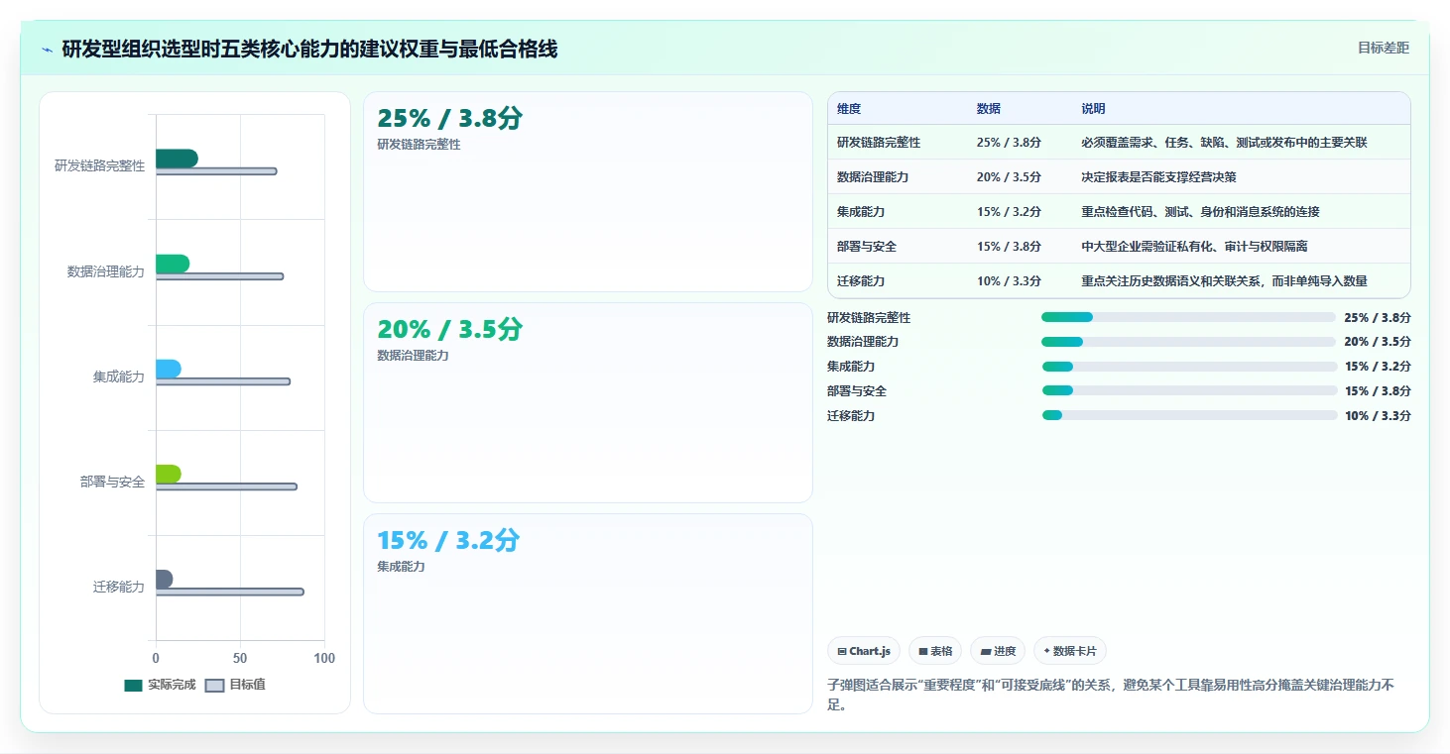
Task: Open the 25% / 3.8分 data card
Action: pos(588,192)
